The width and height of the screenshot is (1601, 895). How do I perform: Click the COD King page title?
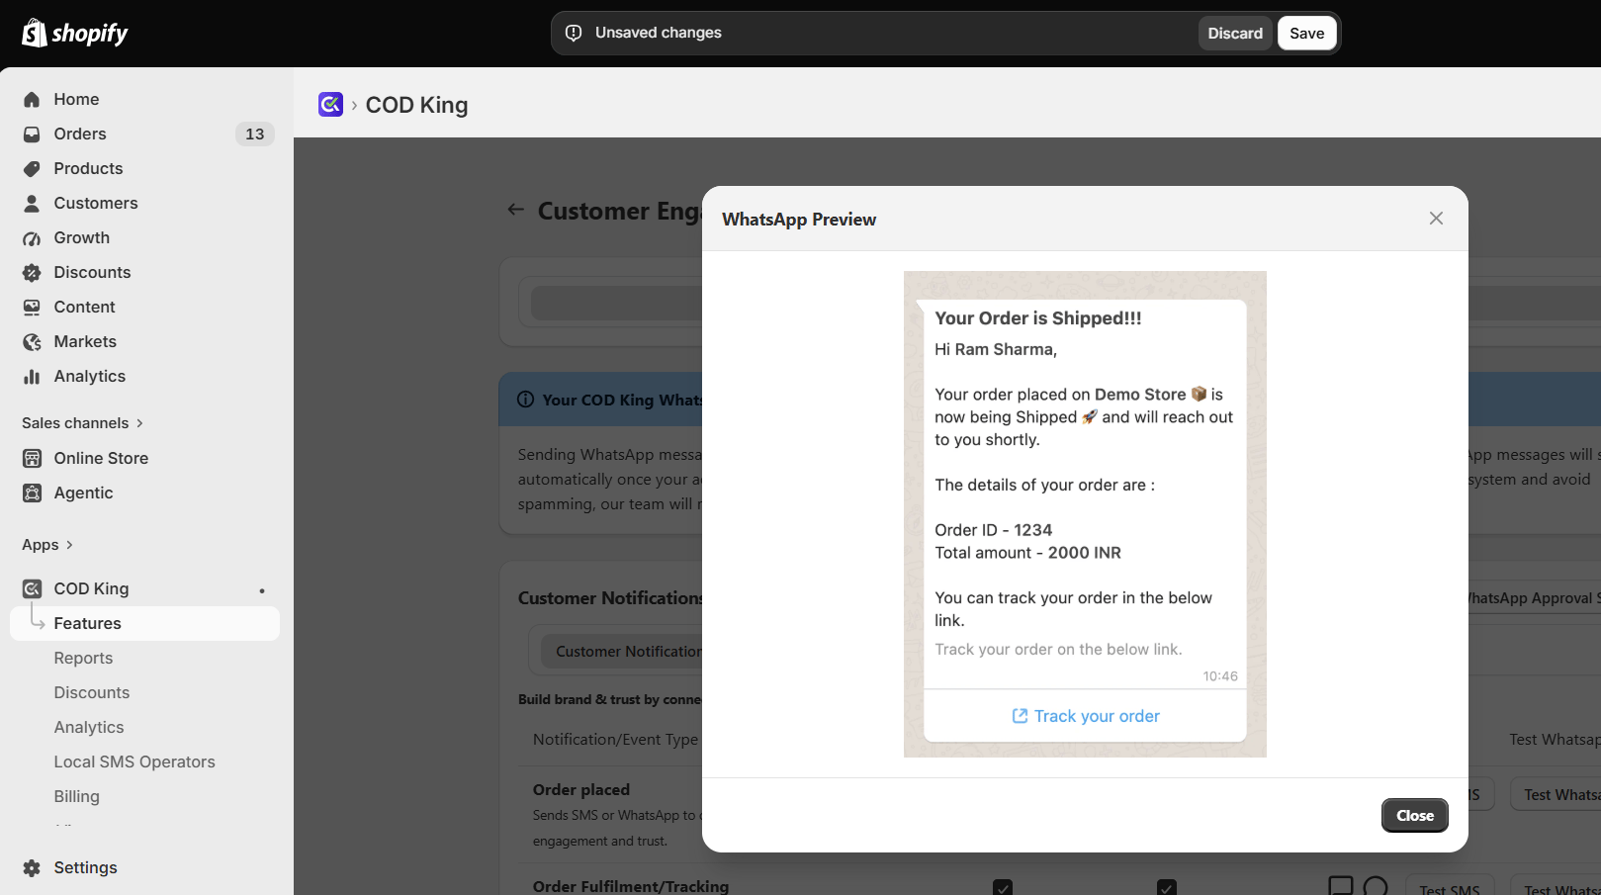(416, 104)
